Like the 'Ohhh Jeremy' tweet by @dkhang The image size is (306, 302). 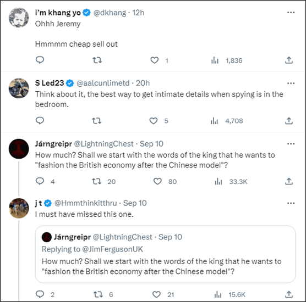[154, 60]
